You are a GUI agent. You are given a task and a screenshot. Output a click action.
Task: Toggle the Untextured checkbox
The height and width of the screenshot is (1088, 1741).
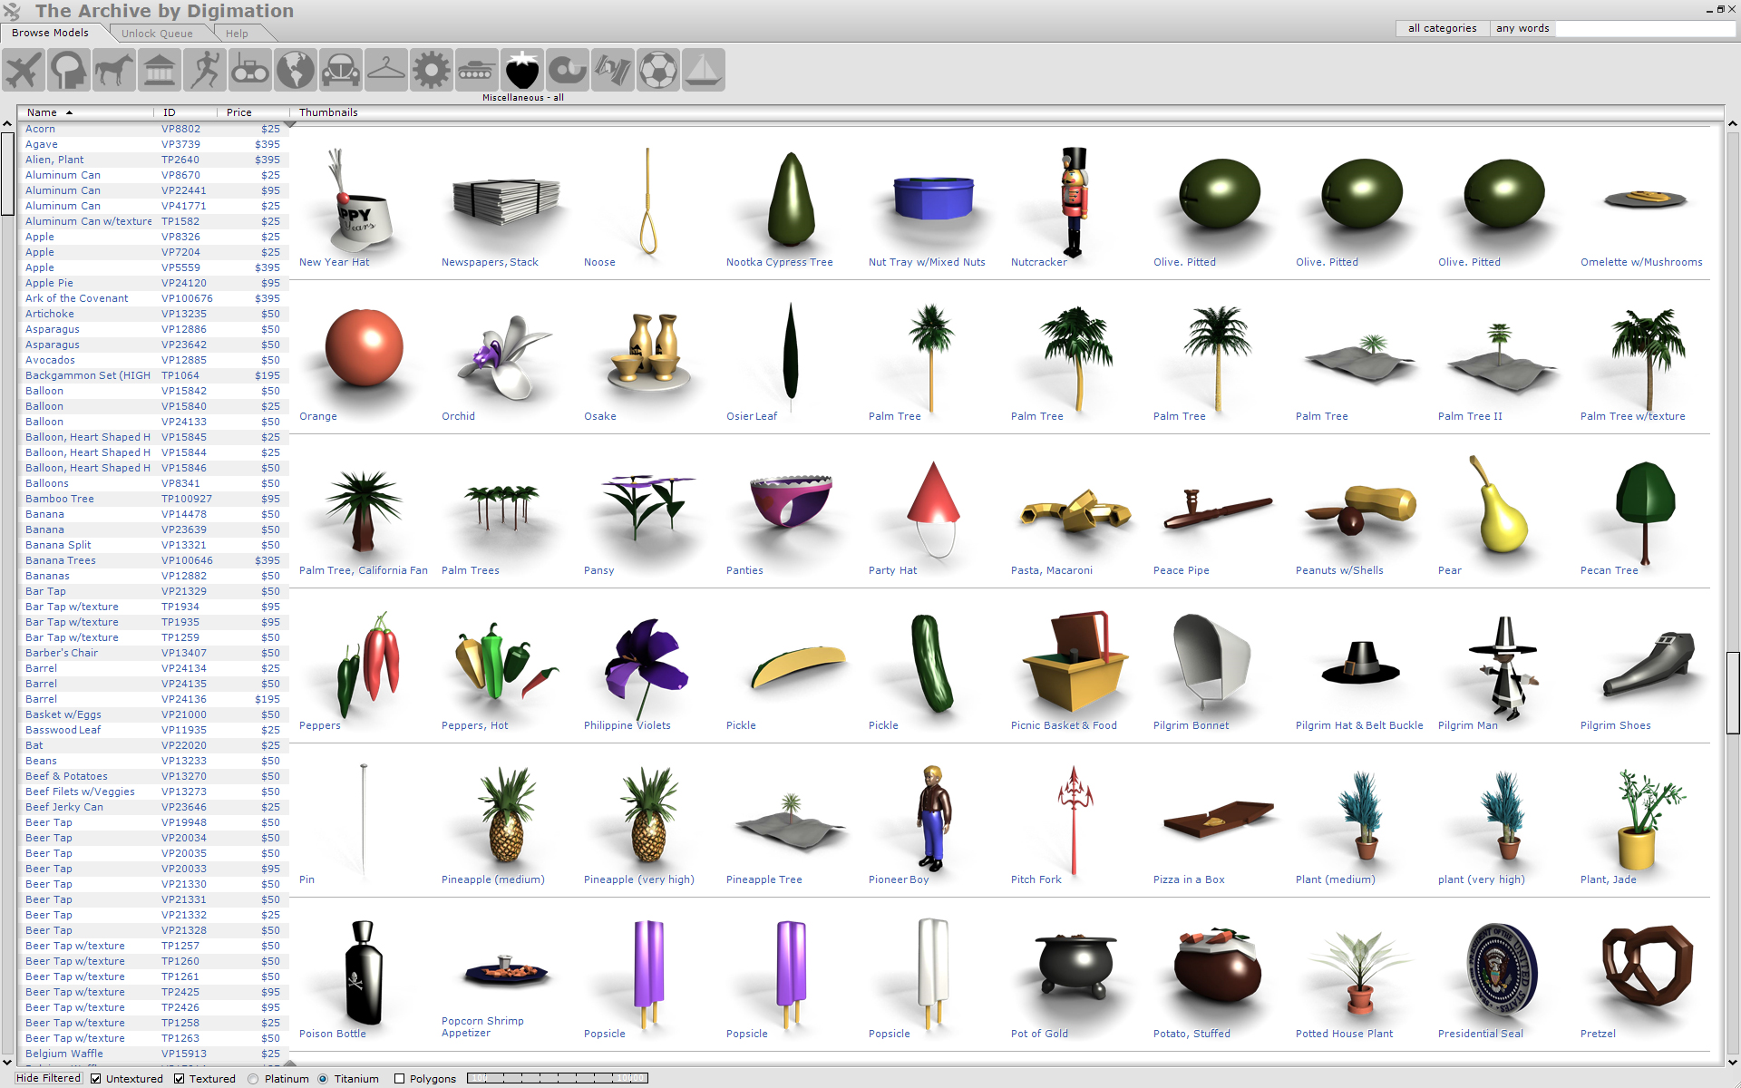pos(95,1079)
